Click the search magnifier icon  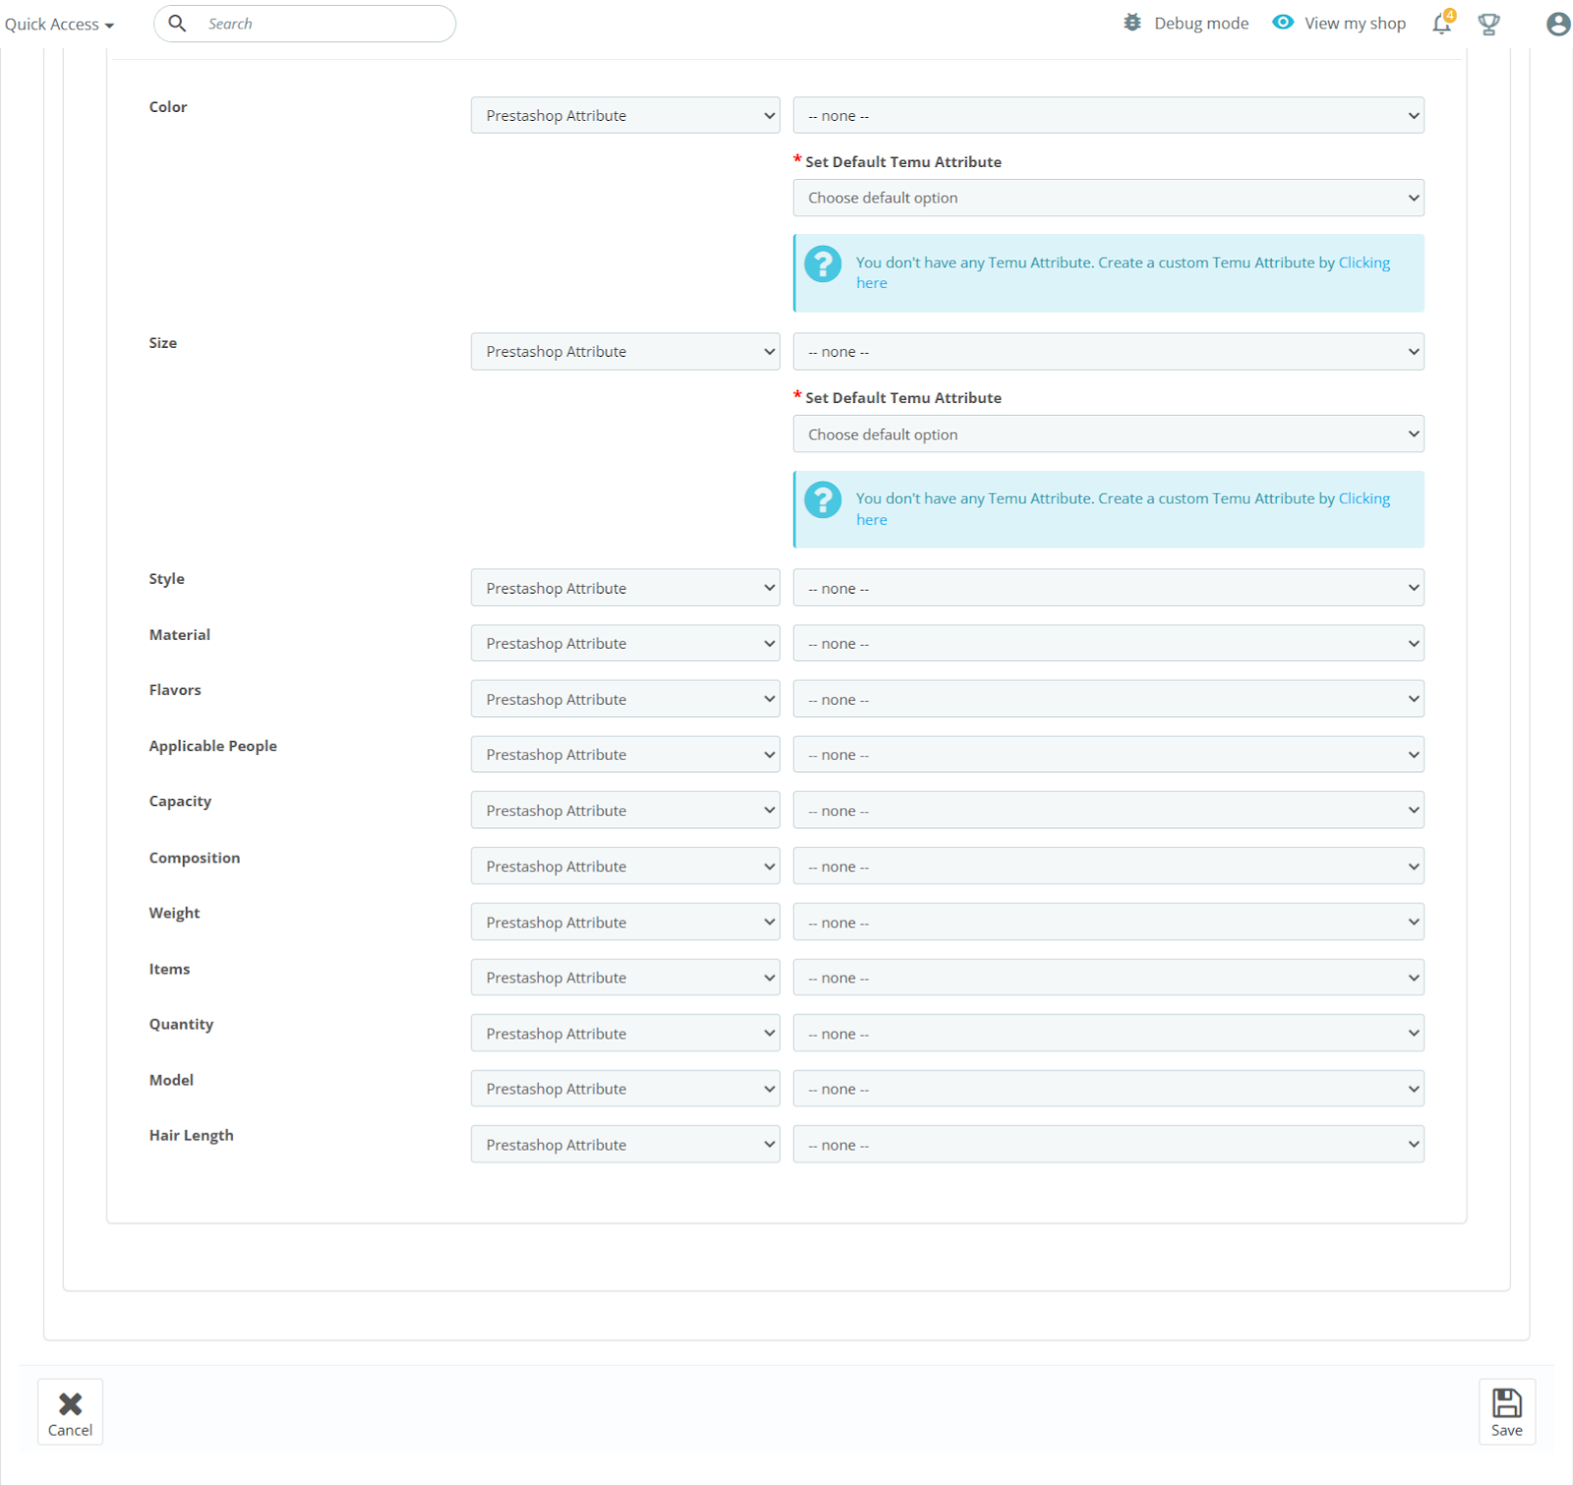coord(177,24)
